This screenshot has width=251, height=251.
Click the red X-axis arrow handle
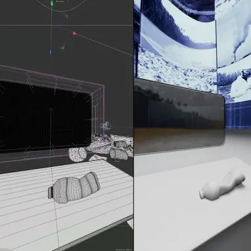pos(74,33)
